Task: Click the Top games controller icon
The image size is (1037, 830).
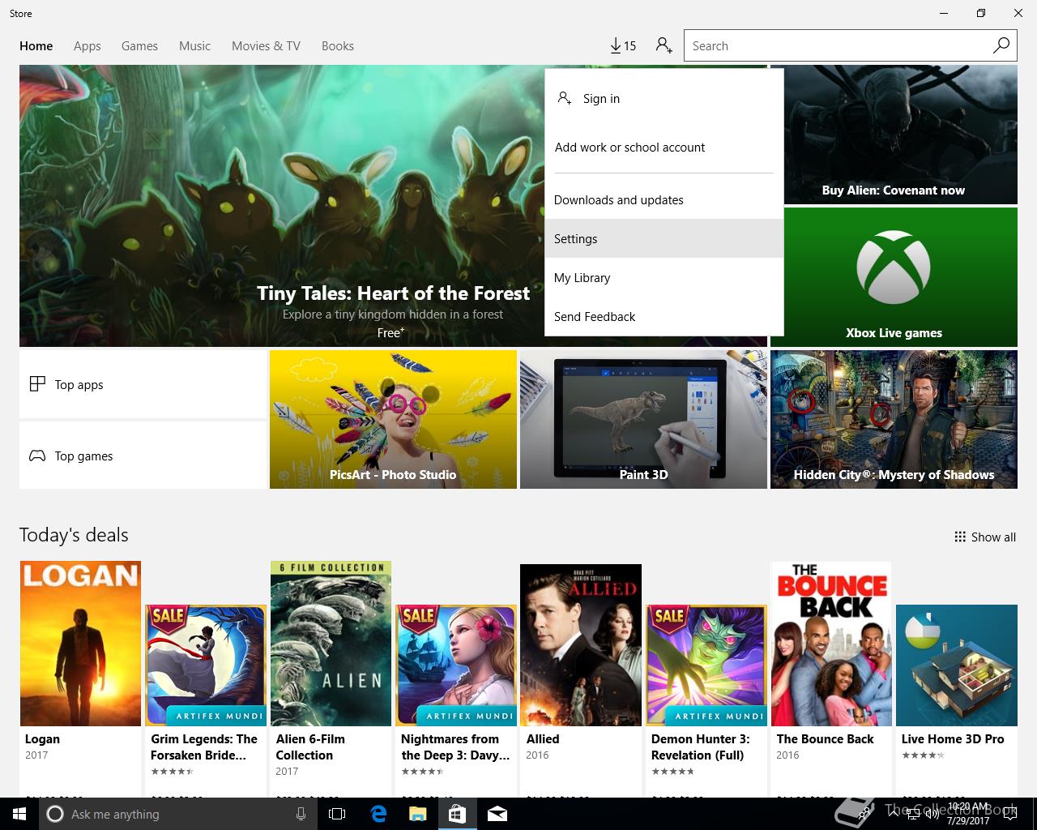Action: point(37,456)
